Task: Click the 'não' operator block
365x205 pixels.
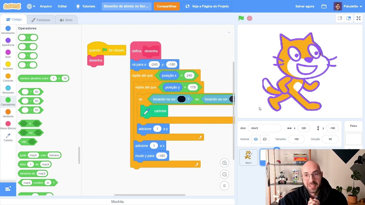Action: pyautogui.click(x=28, y=142)
